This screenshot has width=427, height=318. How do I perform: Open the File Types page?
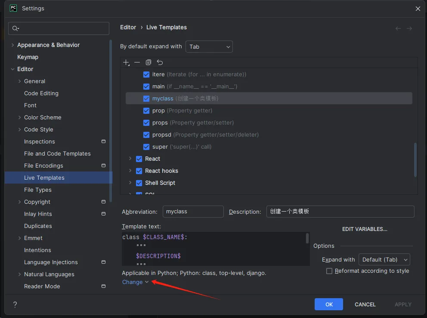(37, 190)
